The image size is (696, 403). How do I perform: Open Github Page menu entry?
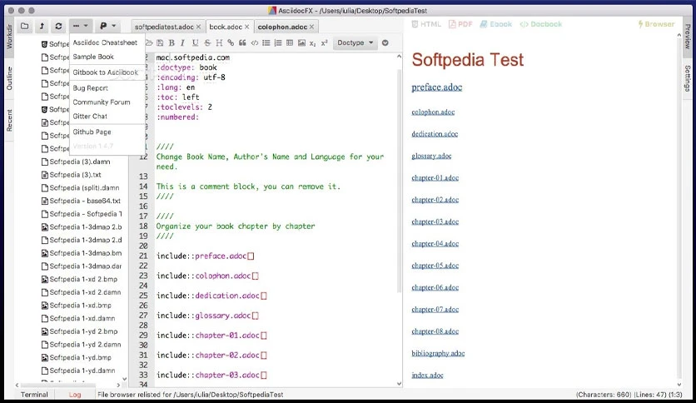92,132
